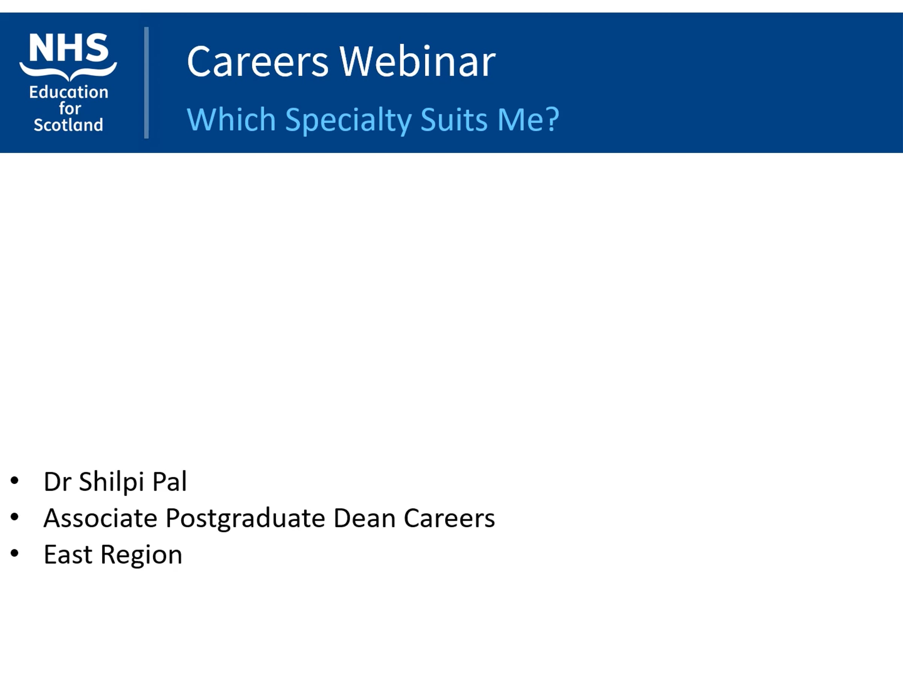This screenshot has height=677, width=903.
Task: Click the NHS lettering in the logo
Action: [68, 47]
